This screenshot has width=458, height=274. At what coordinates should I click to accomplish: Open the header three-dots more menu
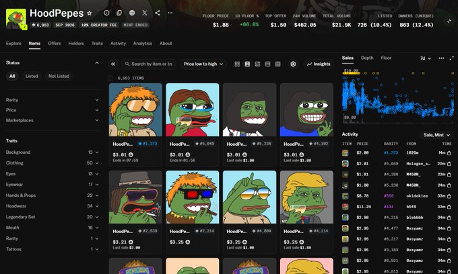[170, 13]
